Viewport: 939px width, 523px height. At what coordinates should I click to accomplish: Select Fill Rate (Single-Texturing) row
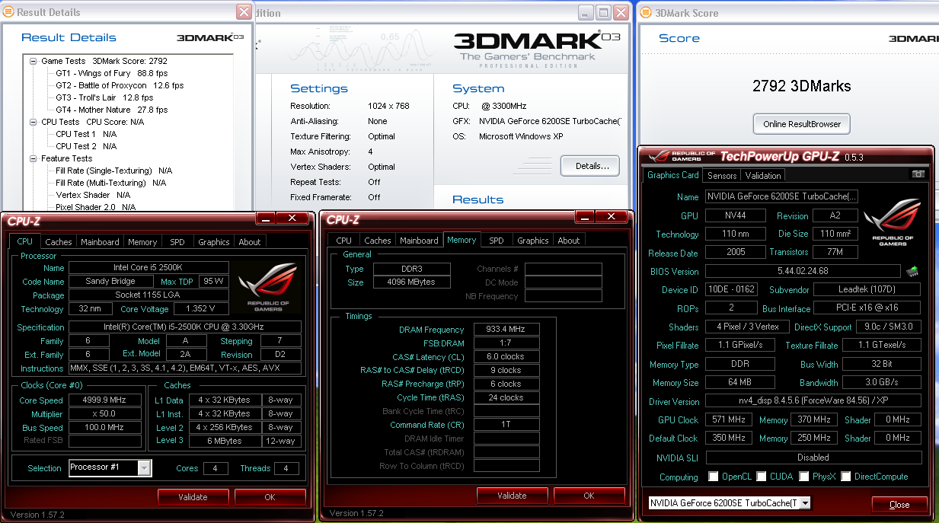pos(113,171)
